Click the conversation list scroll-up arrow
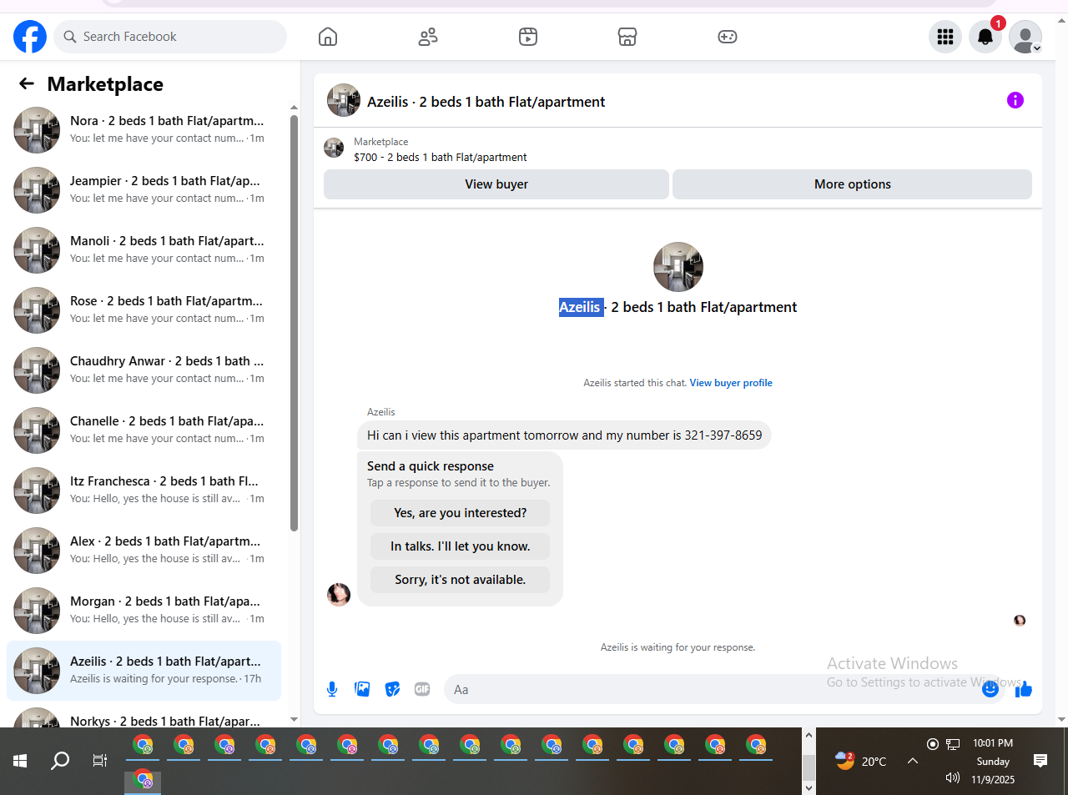This screenshot has height=795, width=1068. (x=294, y=108)
